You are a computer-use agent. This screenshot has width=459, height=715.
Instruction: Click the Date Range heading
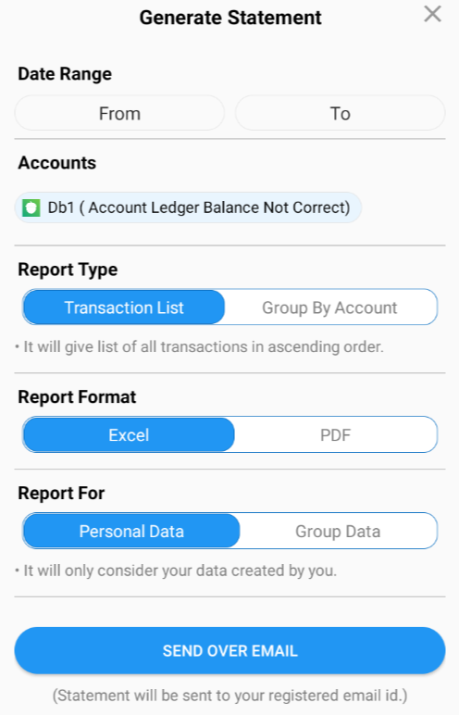tap(65, 74)
